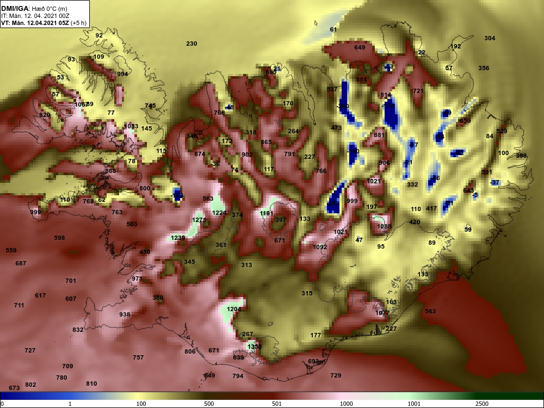The width and height of the screenshot is (544, 408).
Task: Click the height value 1239
Action: [178, 238]
